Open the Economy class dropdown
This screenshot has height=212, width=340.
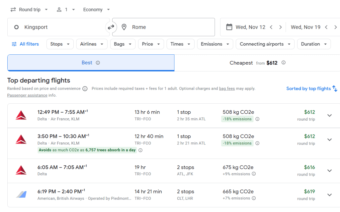(96, 10)
